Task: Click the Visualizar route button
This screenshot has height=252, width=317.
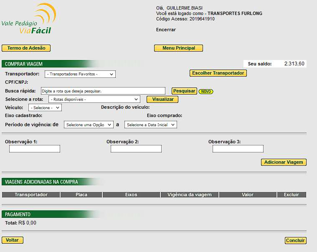Action: click(x=162, y=100)
